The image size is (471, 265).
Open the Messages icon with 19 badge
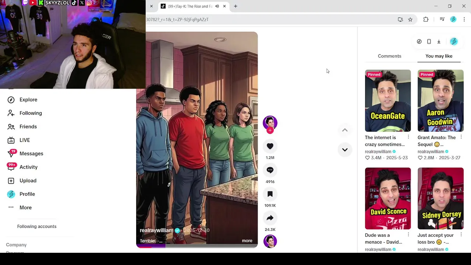pos(11,153)
